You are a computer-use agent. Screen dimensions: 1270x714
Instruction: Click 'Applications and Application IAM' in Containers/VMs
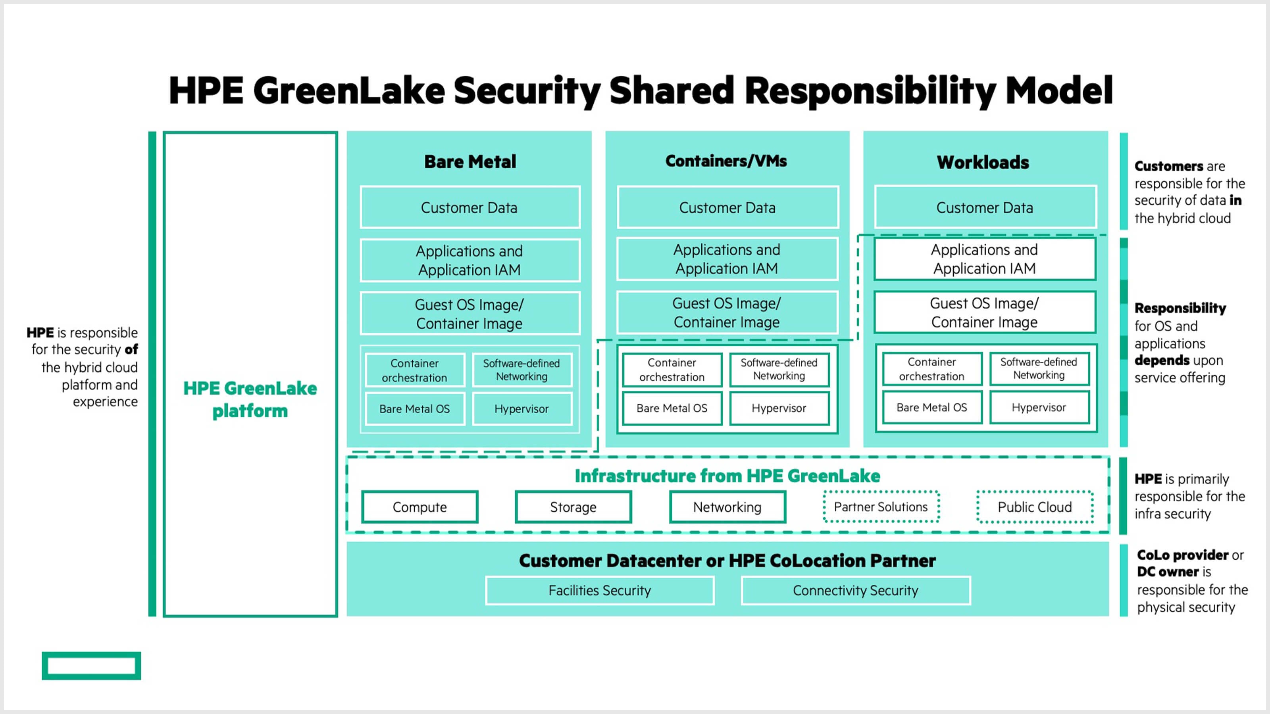tap(728, 259)
